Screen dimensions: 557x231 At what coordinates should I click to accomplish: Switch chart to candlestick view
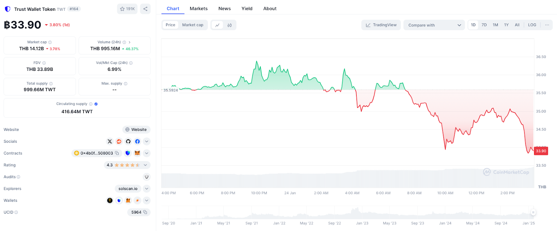coord(229,25)
